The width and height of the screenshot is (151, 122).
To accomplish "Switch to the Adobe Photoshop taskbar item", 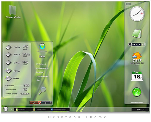I will (x=59, y=110).
